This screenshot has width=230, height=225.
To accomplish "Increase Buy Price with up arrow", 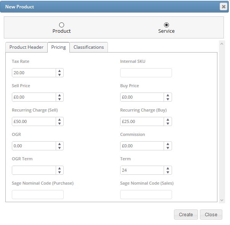I will (x=168, y=95).
